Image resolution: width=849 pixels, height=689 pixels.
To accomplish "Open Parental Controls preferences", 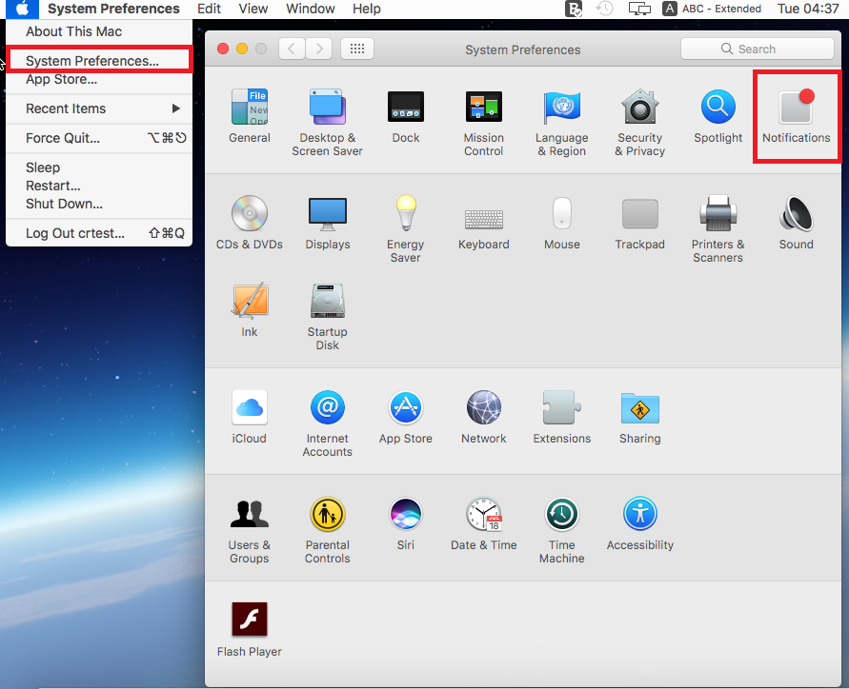I will coord(327,530).
